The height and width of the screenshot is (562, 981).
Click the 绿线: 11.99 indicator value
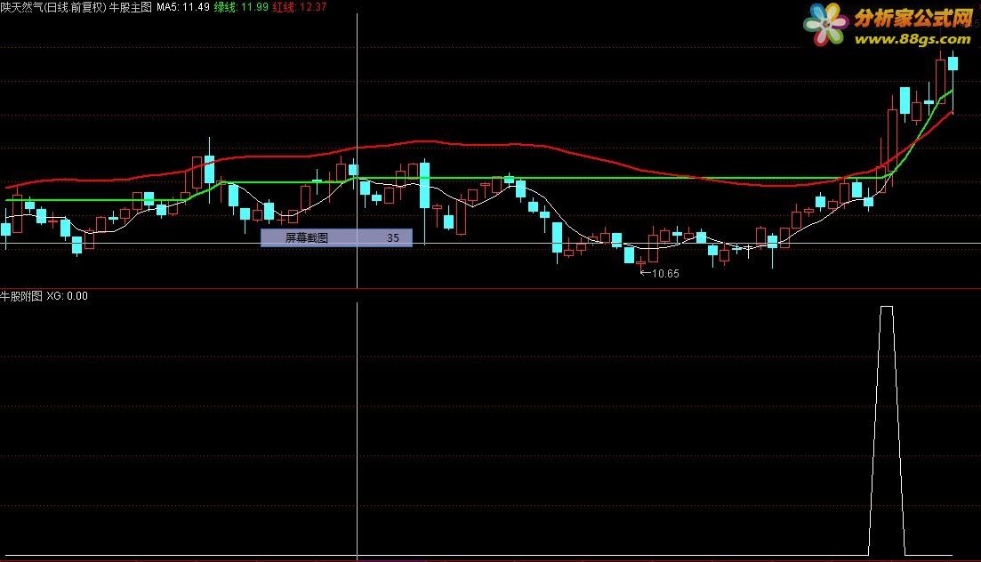[241, 7]
